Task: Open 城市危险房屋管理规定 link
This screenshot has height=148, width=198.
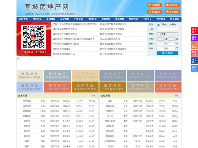Action: coord(111,34)
